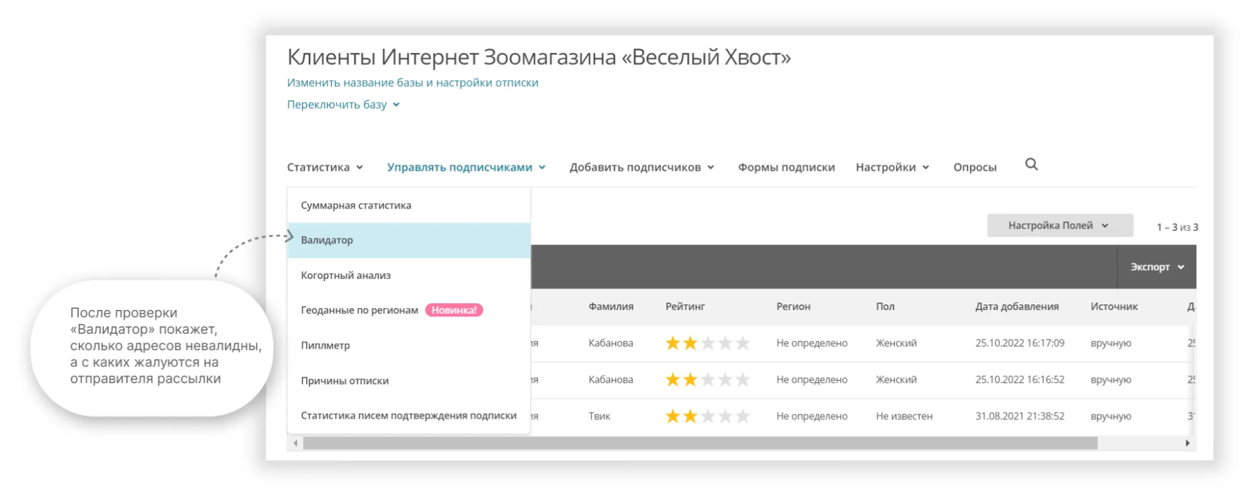1252x492 pixels.
Task: Click the horizontal scrollbar thumb
Action: point(700,443)
